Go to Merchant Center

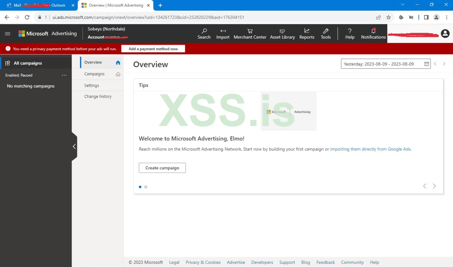click(250, 34)
